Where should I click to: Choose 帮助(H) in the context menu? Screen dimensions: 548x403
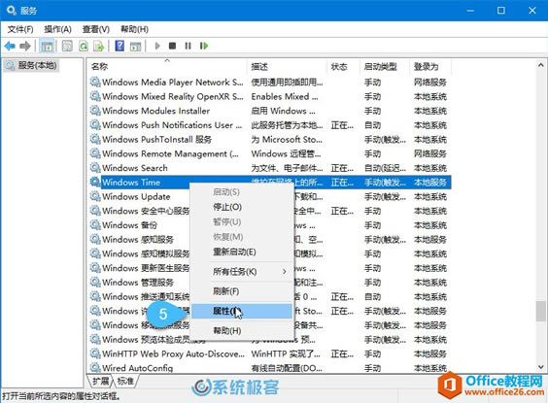tap(242, 330)
